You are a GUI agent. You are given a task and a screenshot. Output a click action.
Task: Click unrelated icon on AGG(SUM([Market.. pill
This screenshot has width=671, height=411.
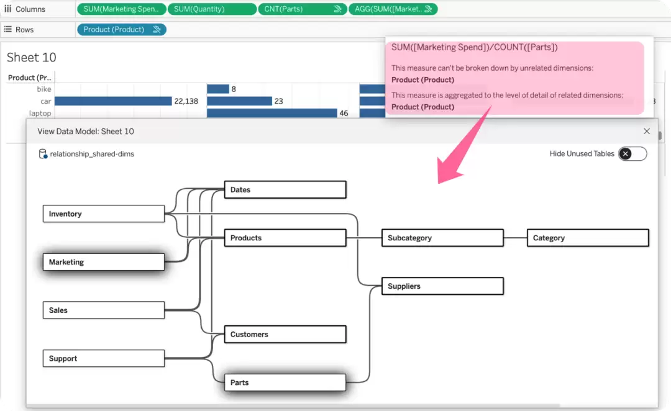[x=428, y=9]
